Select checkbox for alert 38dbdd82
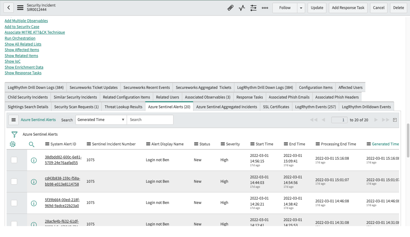The height and width of the screenshot is (237, 410). click(14, 160)
